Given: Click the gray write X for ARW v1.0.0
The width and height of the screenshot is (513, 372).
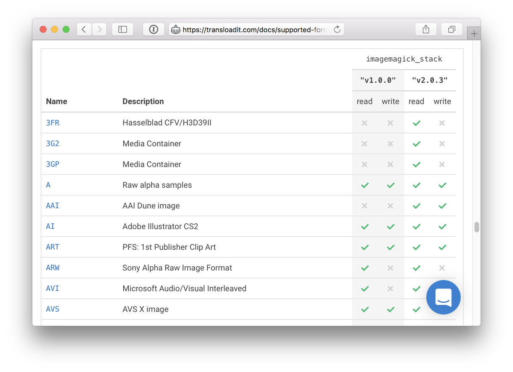Looking at the screenshot, I should (390, 268).
